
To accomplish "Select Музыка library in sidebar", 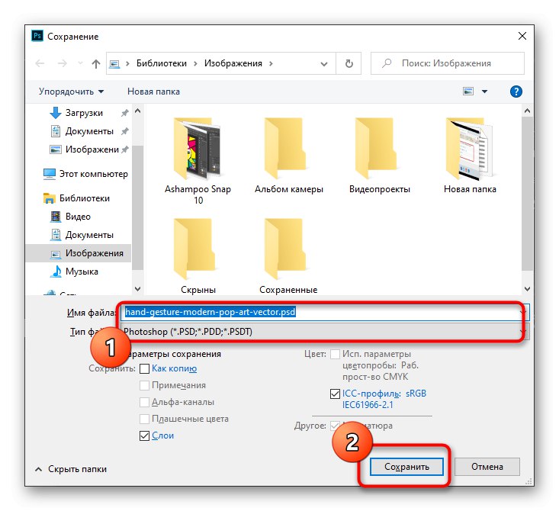I will coord(75,272).
